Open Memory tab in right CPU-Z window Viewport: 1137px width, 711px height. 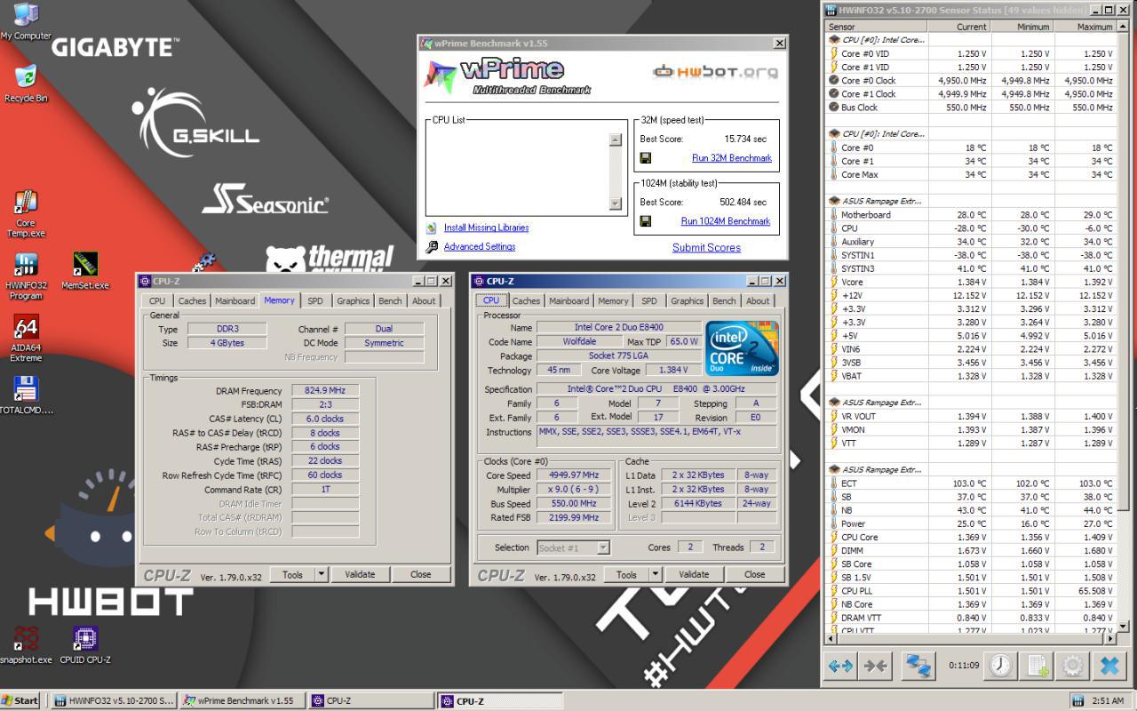tap(613, 301)
